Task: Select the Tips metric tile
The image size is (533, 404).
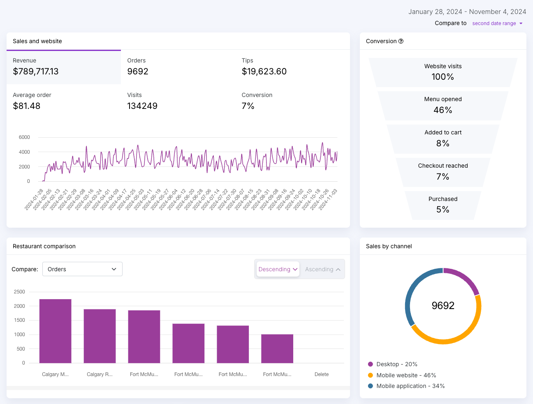Action: point(292,67)
